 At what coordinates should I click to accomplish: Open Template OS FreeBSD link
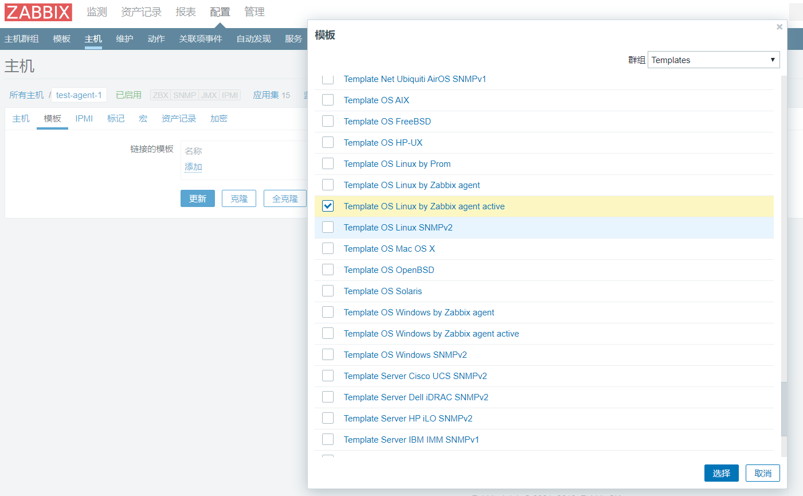(387, 122)
